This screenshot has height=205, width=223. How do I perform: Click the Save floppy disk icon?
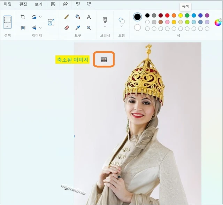click(x=53, y=4)
